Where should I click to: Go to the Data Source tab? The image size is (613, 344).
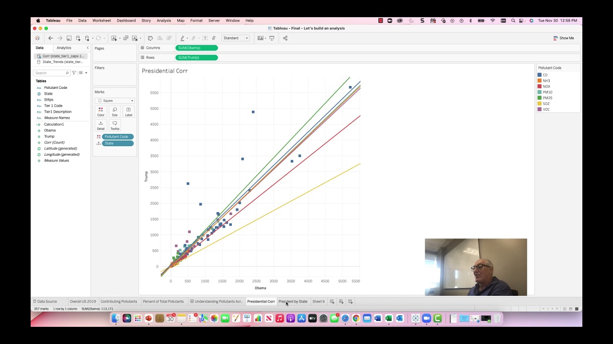pyautogui.click(x=45, y=301)
